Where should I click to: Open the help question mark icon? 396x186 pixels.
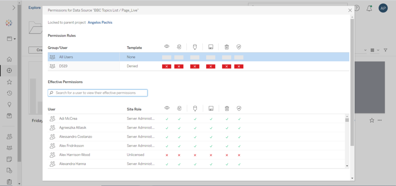[x=357, y=8]
